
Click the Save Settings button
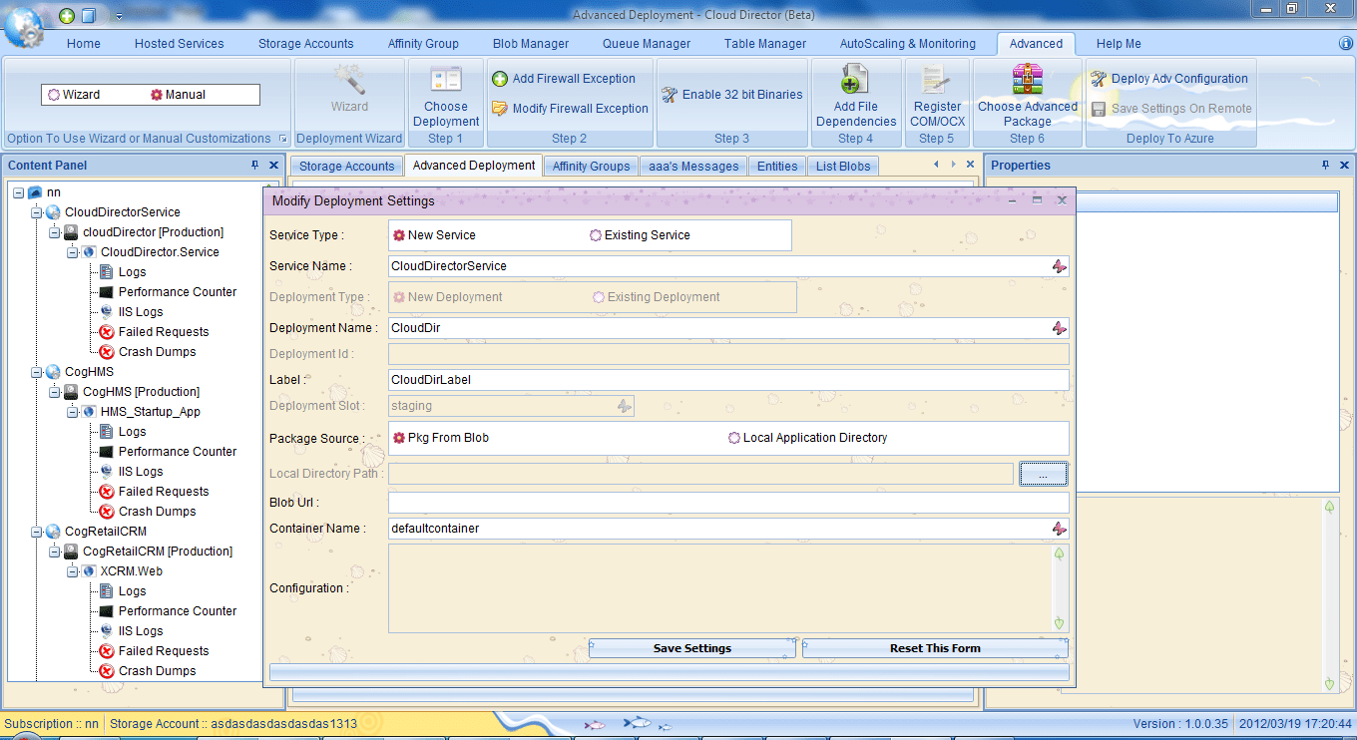(x=692, y=648)
